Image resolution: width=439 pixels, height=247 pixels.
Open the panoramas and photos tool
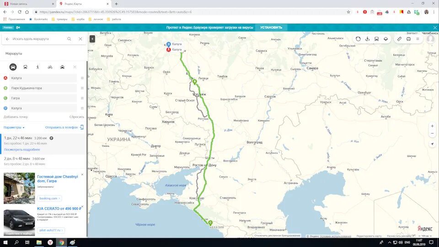[367, 39]
